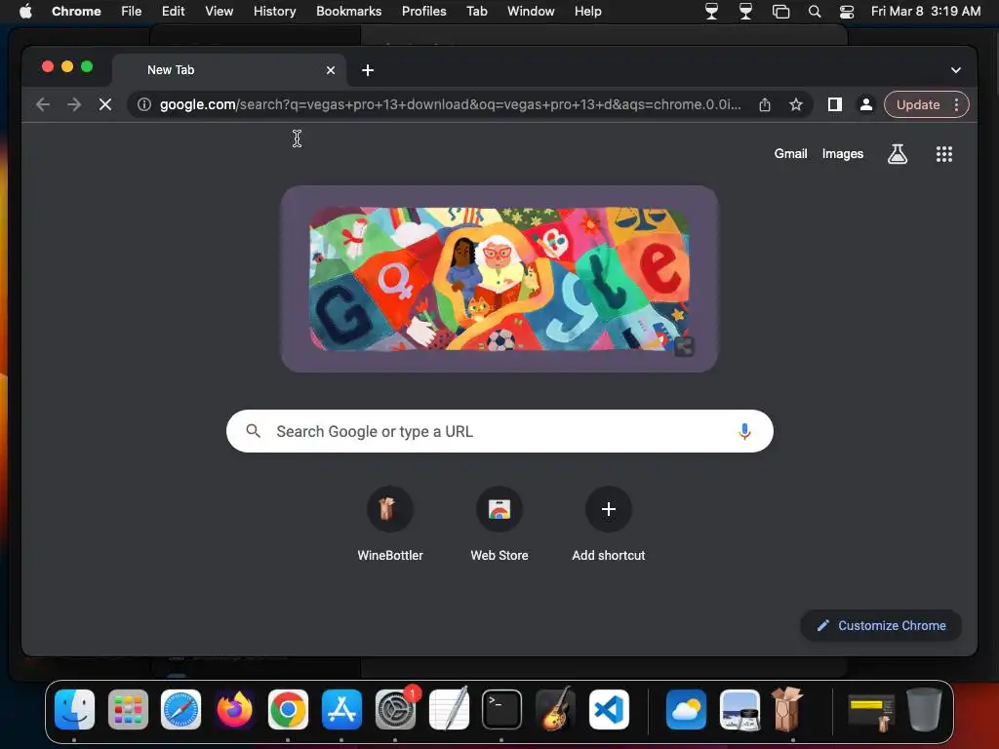
Task: Close the New Tab tab
Action: coord(331,70)
